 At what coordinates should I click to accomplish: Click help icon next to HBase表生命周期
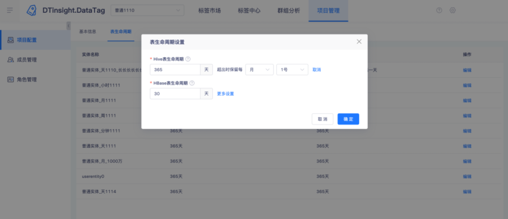pos(192,83)
